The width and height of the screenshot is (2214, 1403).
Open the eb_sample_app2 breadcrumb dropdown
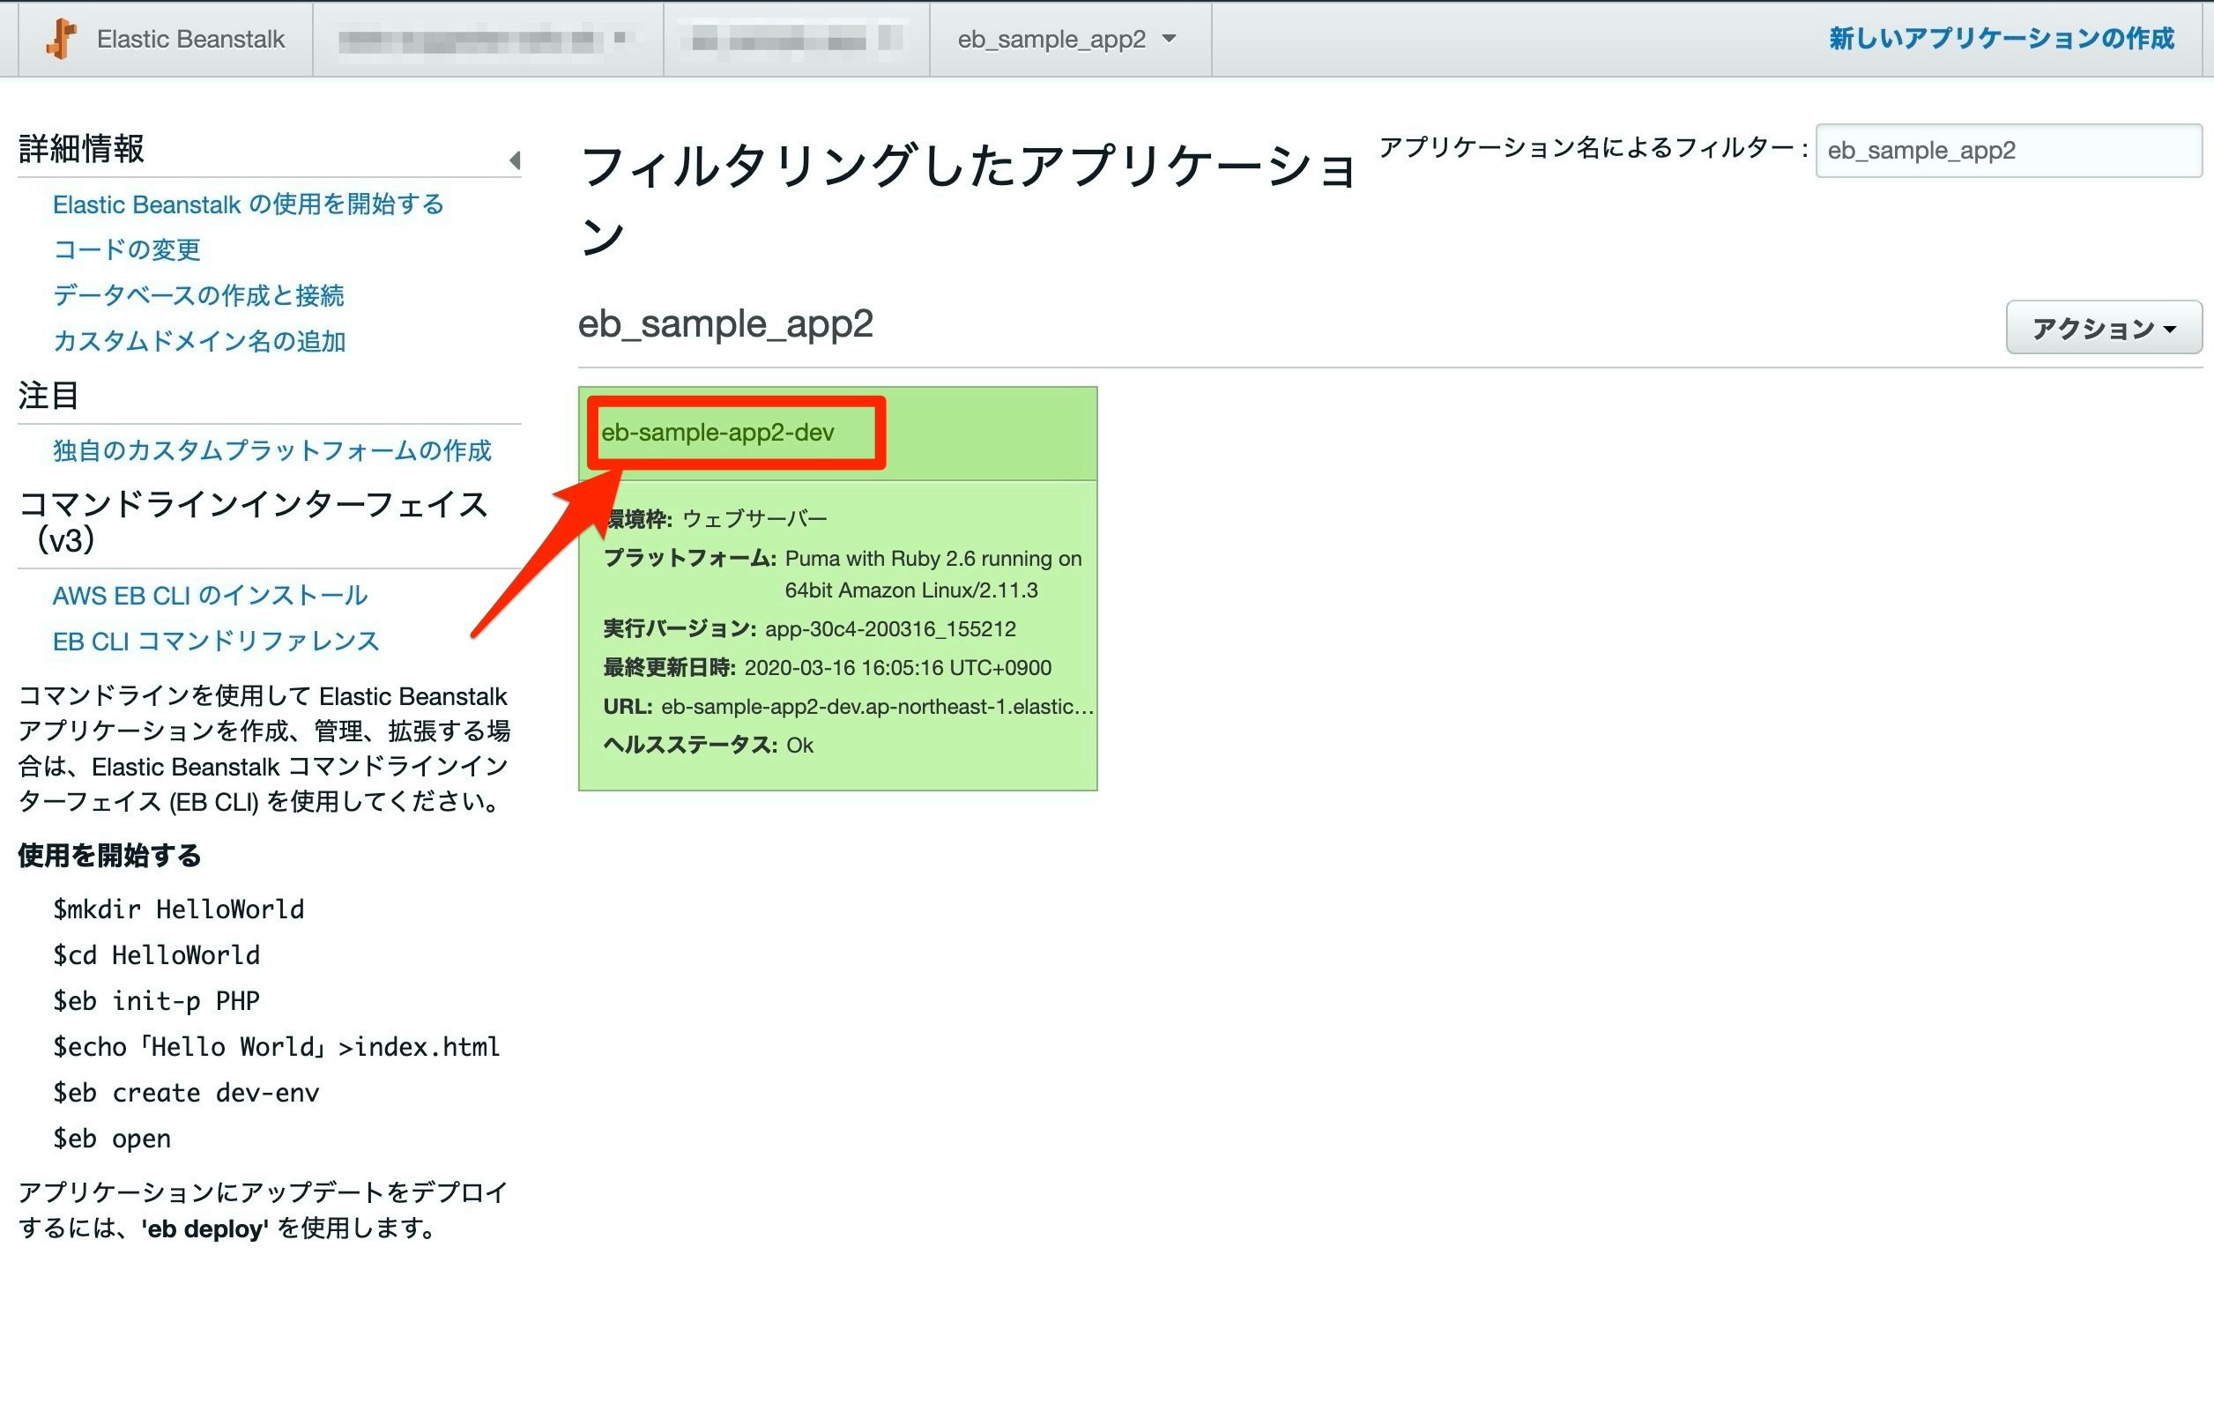point(1066,39)
